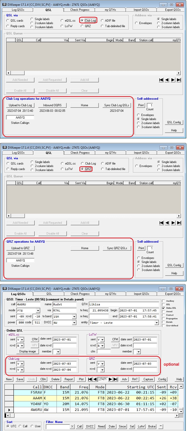
Task: Jump to last QSO before Adv button
Action: tap(115, 379)
